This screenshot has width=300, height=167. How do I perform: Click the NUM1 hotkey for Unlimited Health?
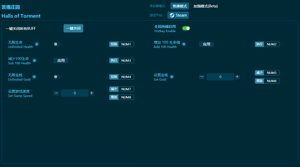coord(126,44)
